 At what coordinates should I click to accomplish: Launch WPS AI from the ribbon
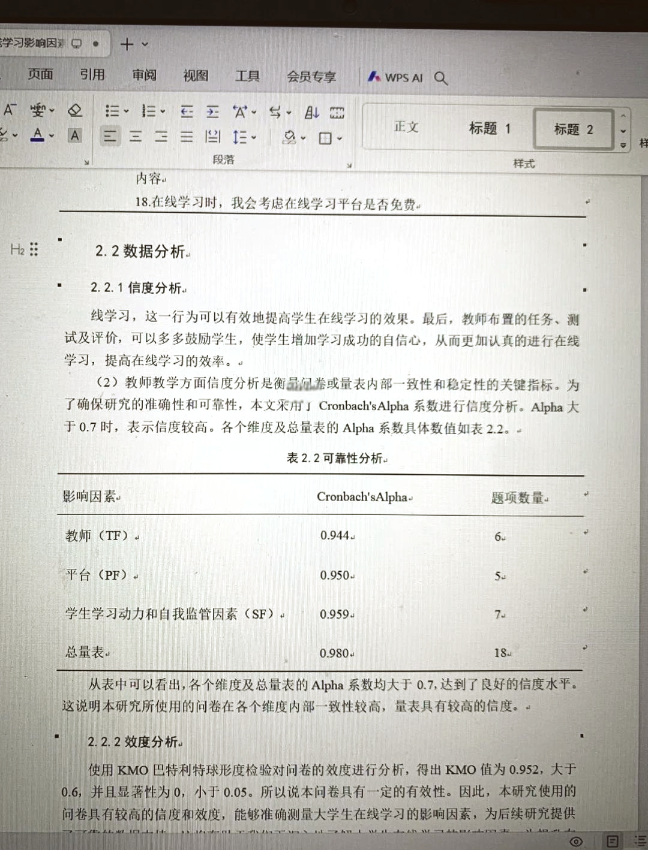[395, 78]
